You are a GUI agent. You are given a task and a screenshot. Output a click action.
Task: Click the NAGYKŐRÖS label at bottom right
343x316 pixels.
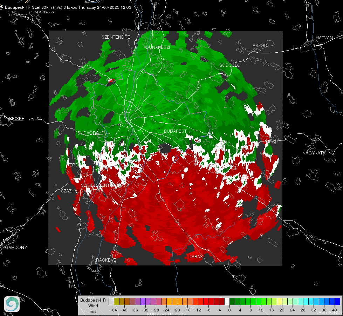point(329,312)
